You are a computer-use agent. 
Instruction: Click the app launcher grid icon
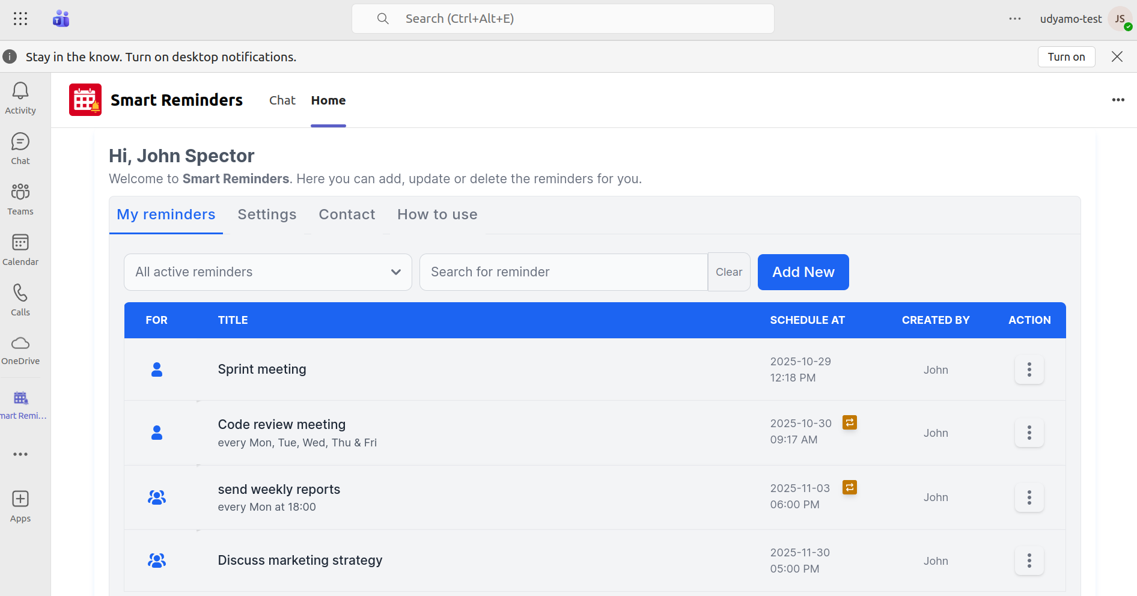(20, 19)
